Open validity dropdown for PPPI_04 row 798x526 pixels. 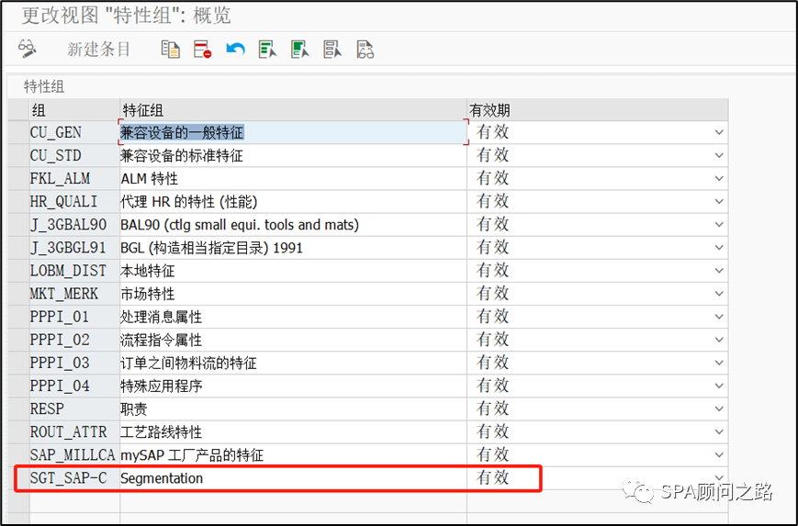tap(719, 386)
